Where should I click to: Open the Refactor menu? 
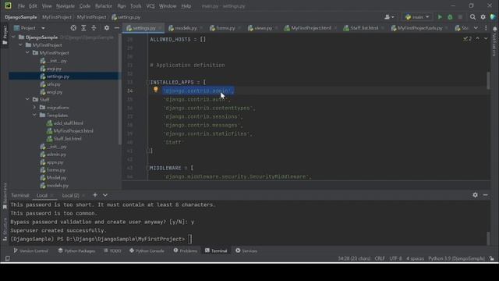[104, 5]
